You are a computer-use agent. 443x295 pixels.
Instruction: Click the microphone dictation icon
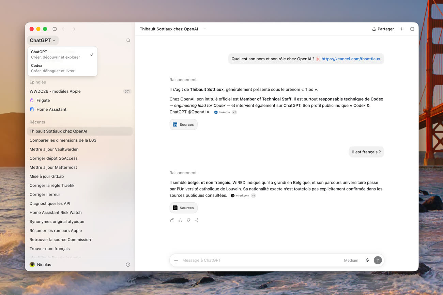pyautogui.click(x=367, y=260)
